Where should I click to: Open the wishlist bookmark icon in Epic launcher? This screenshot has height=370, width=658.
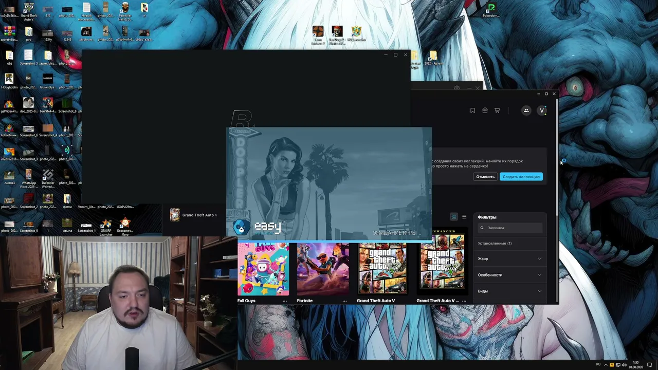point(472,110)
